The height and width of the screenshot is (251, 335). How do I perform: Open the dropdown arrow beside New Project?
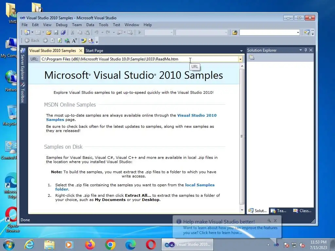pyautogui.click(x=32, y=32)
